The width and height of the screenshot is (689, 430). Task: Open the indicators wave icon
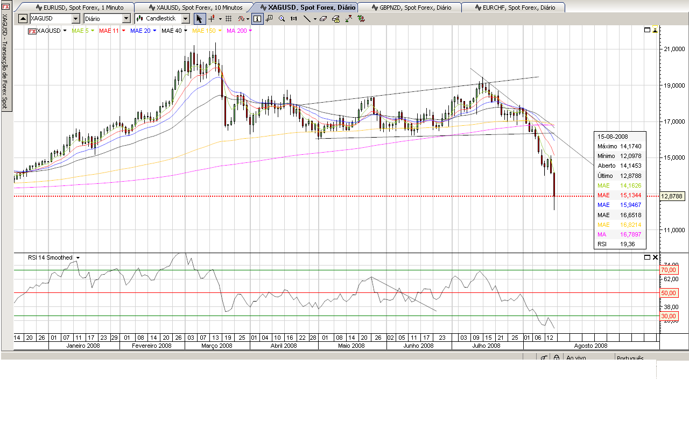point(242,19)
